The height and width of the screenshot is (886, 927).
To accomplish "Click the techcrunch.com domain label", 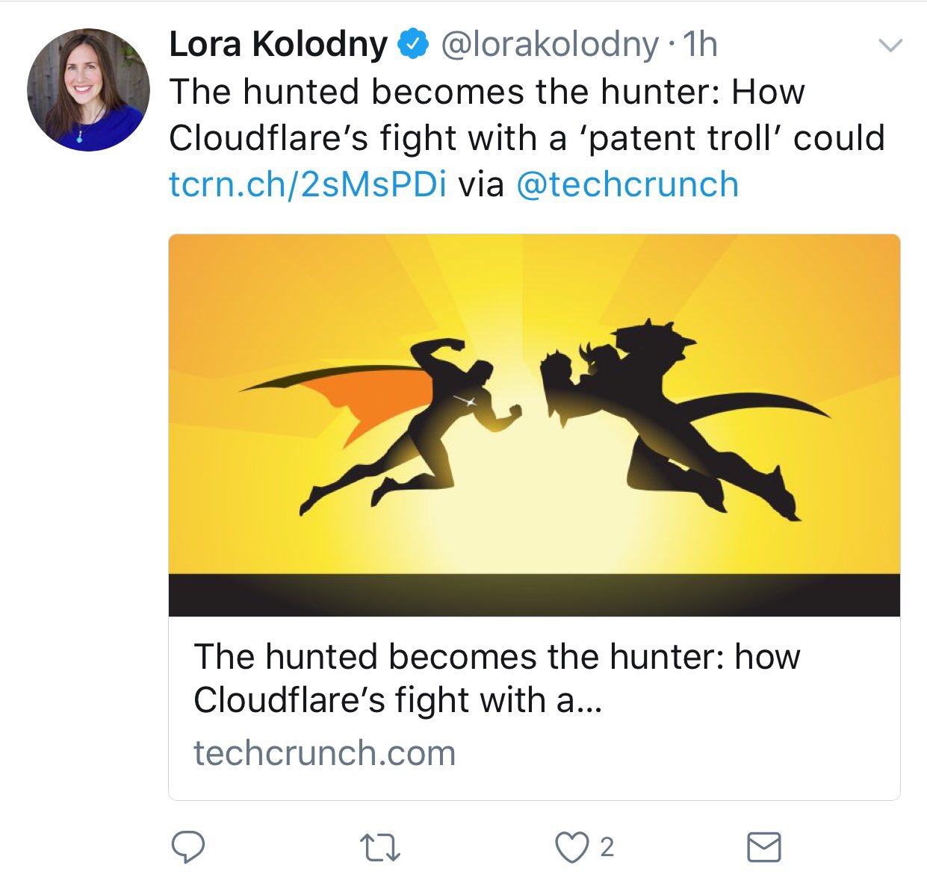I will [324, 752].
